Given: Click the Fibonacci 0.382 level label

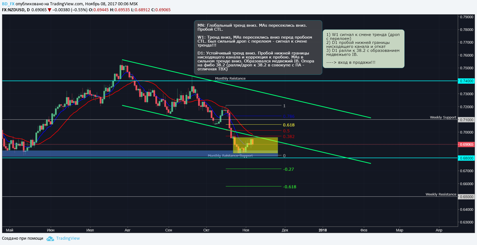Looking at the screenshot, I should click(289, 137).
